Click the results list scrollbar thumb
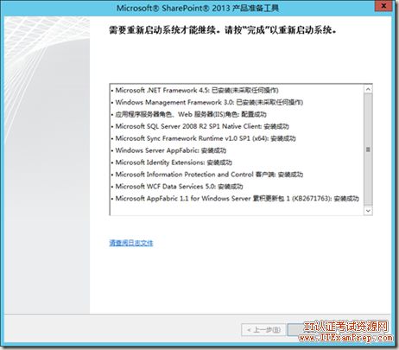The width and height of the screenshot is (399, 350). (368, 150)
